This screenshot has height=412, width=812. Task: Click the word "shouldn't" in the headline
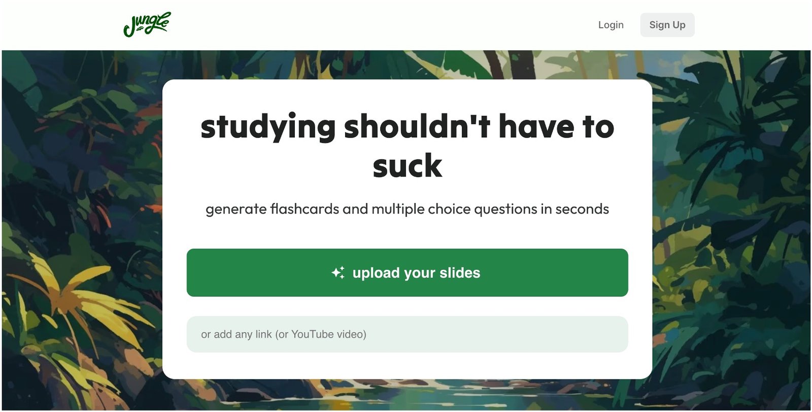click(x=417, y=126)
